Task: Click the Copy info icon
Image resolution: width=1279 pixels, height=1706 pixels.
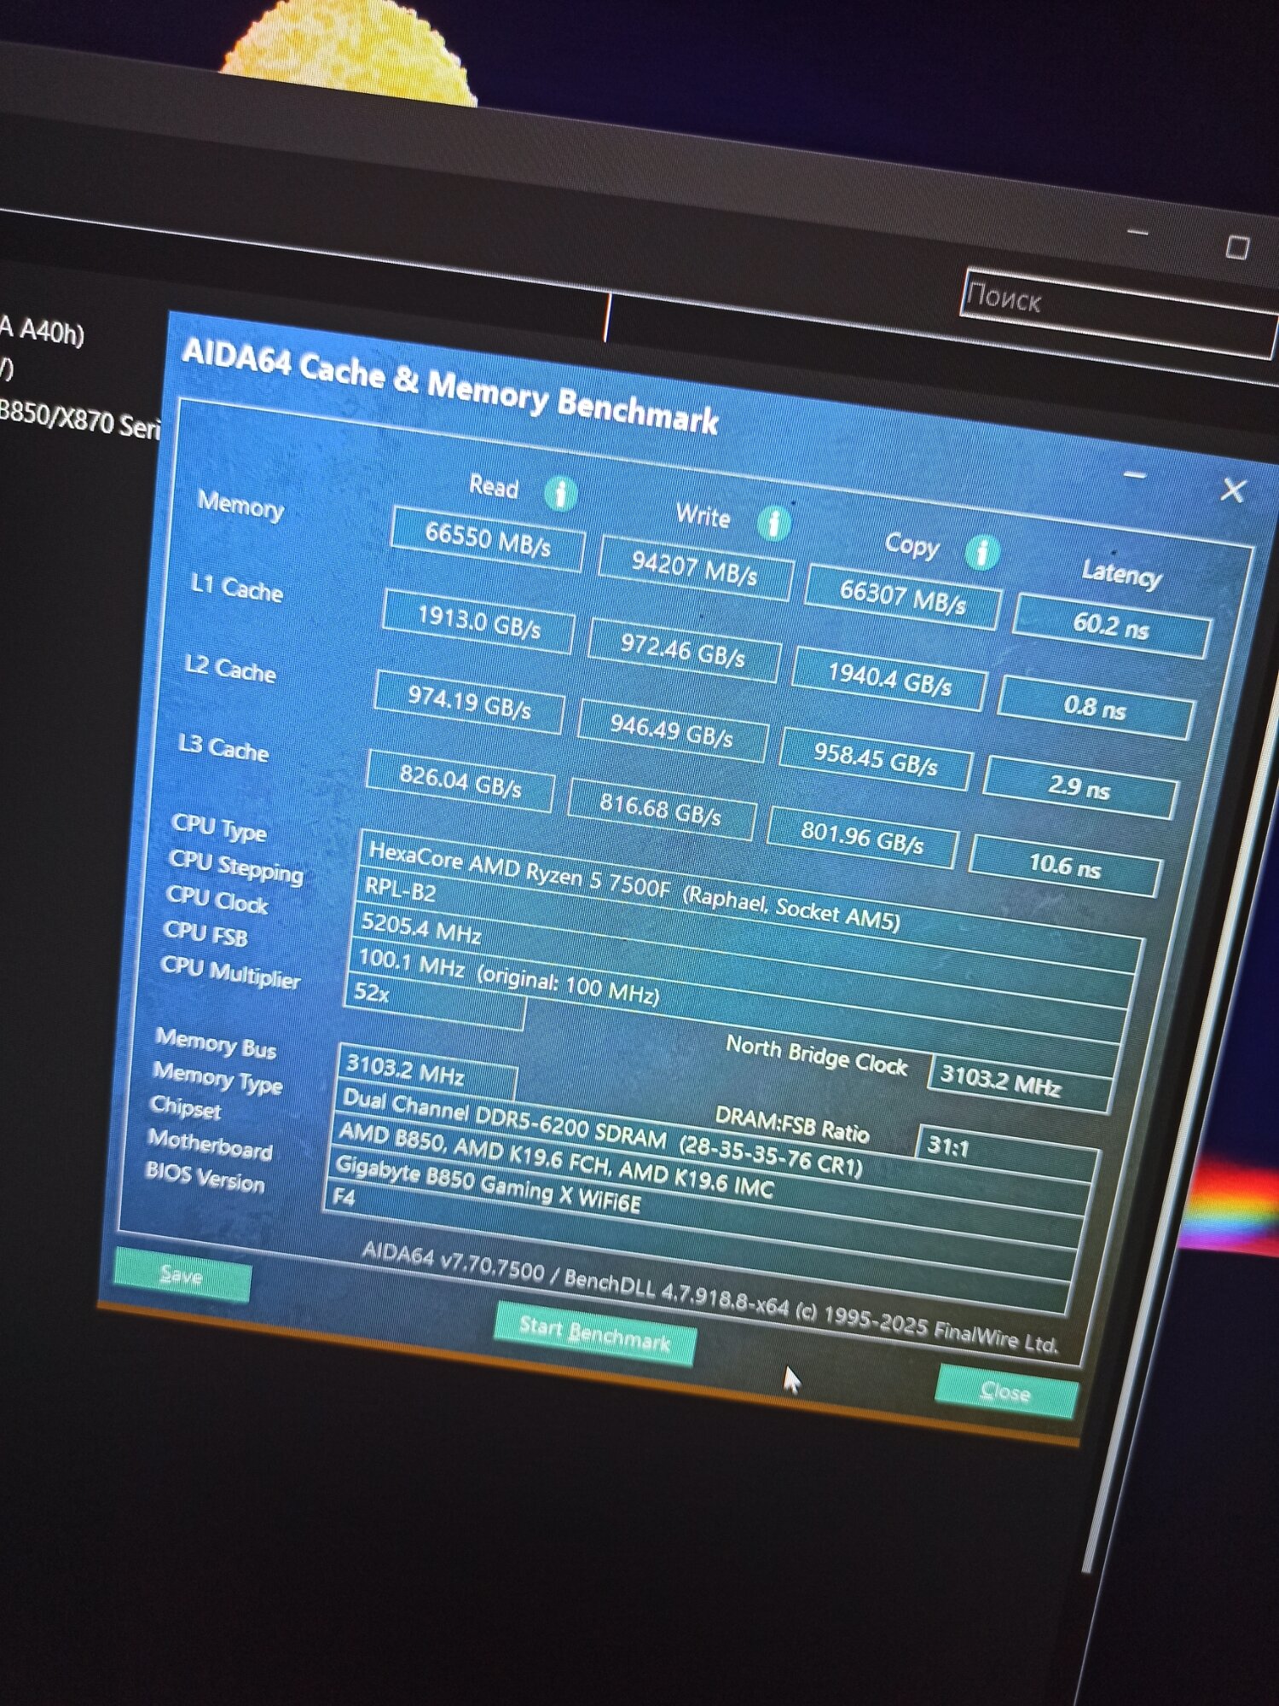Action: point(981,552)
